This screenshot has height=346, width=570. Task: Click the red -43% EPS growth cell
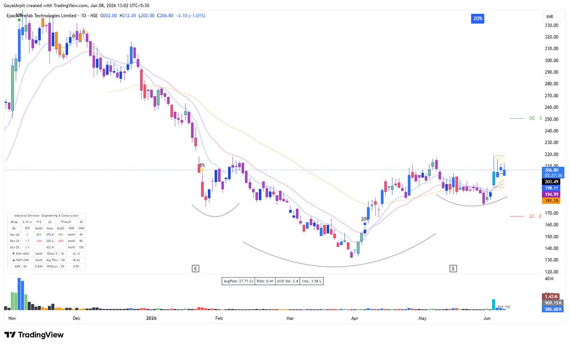click(39, 241)
